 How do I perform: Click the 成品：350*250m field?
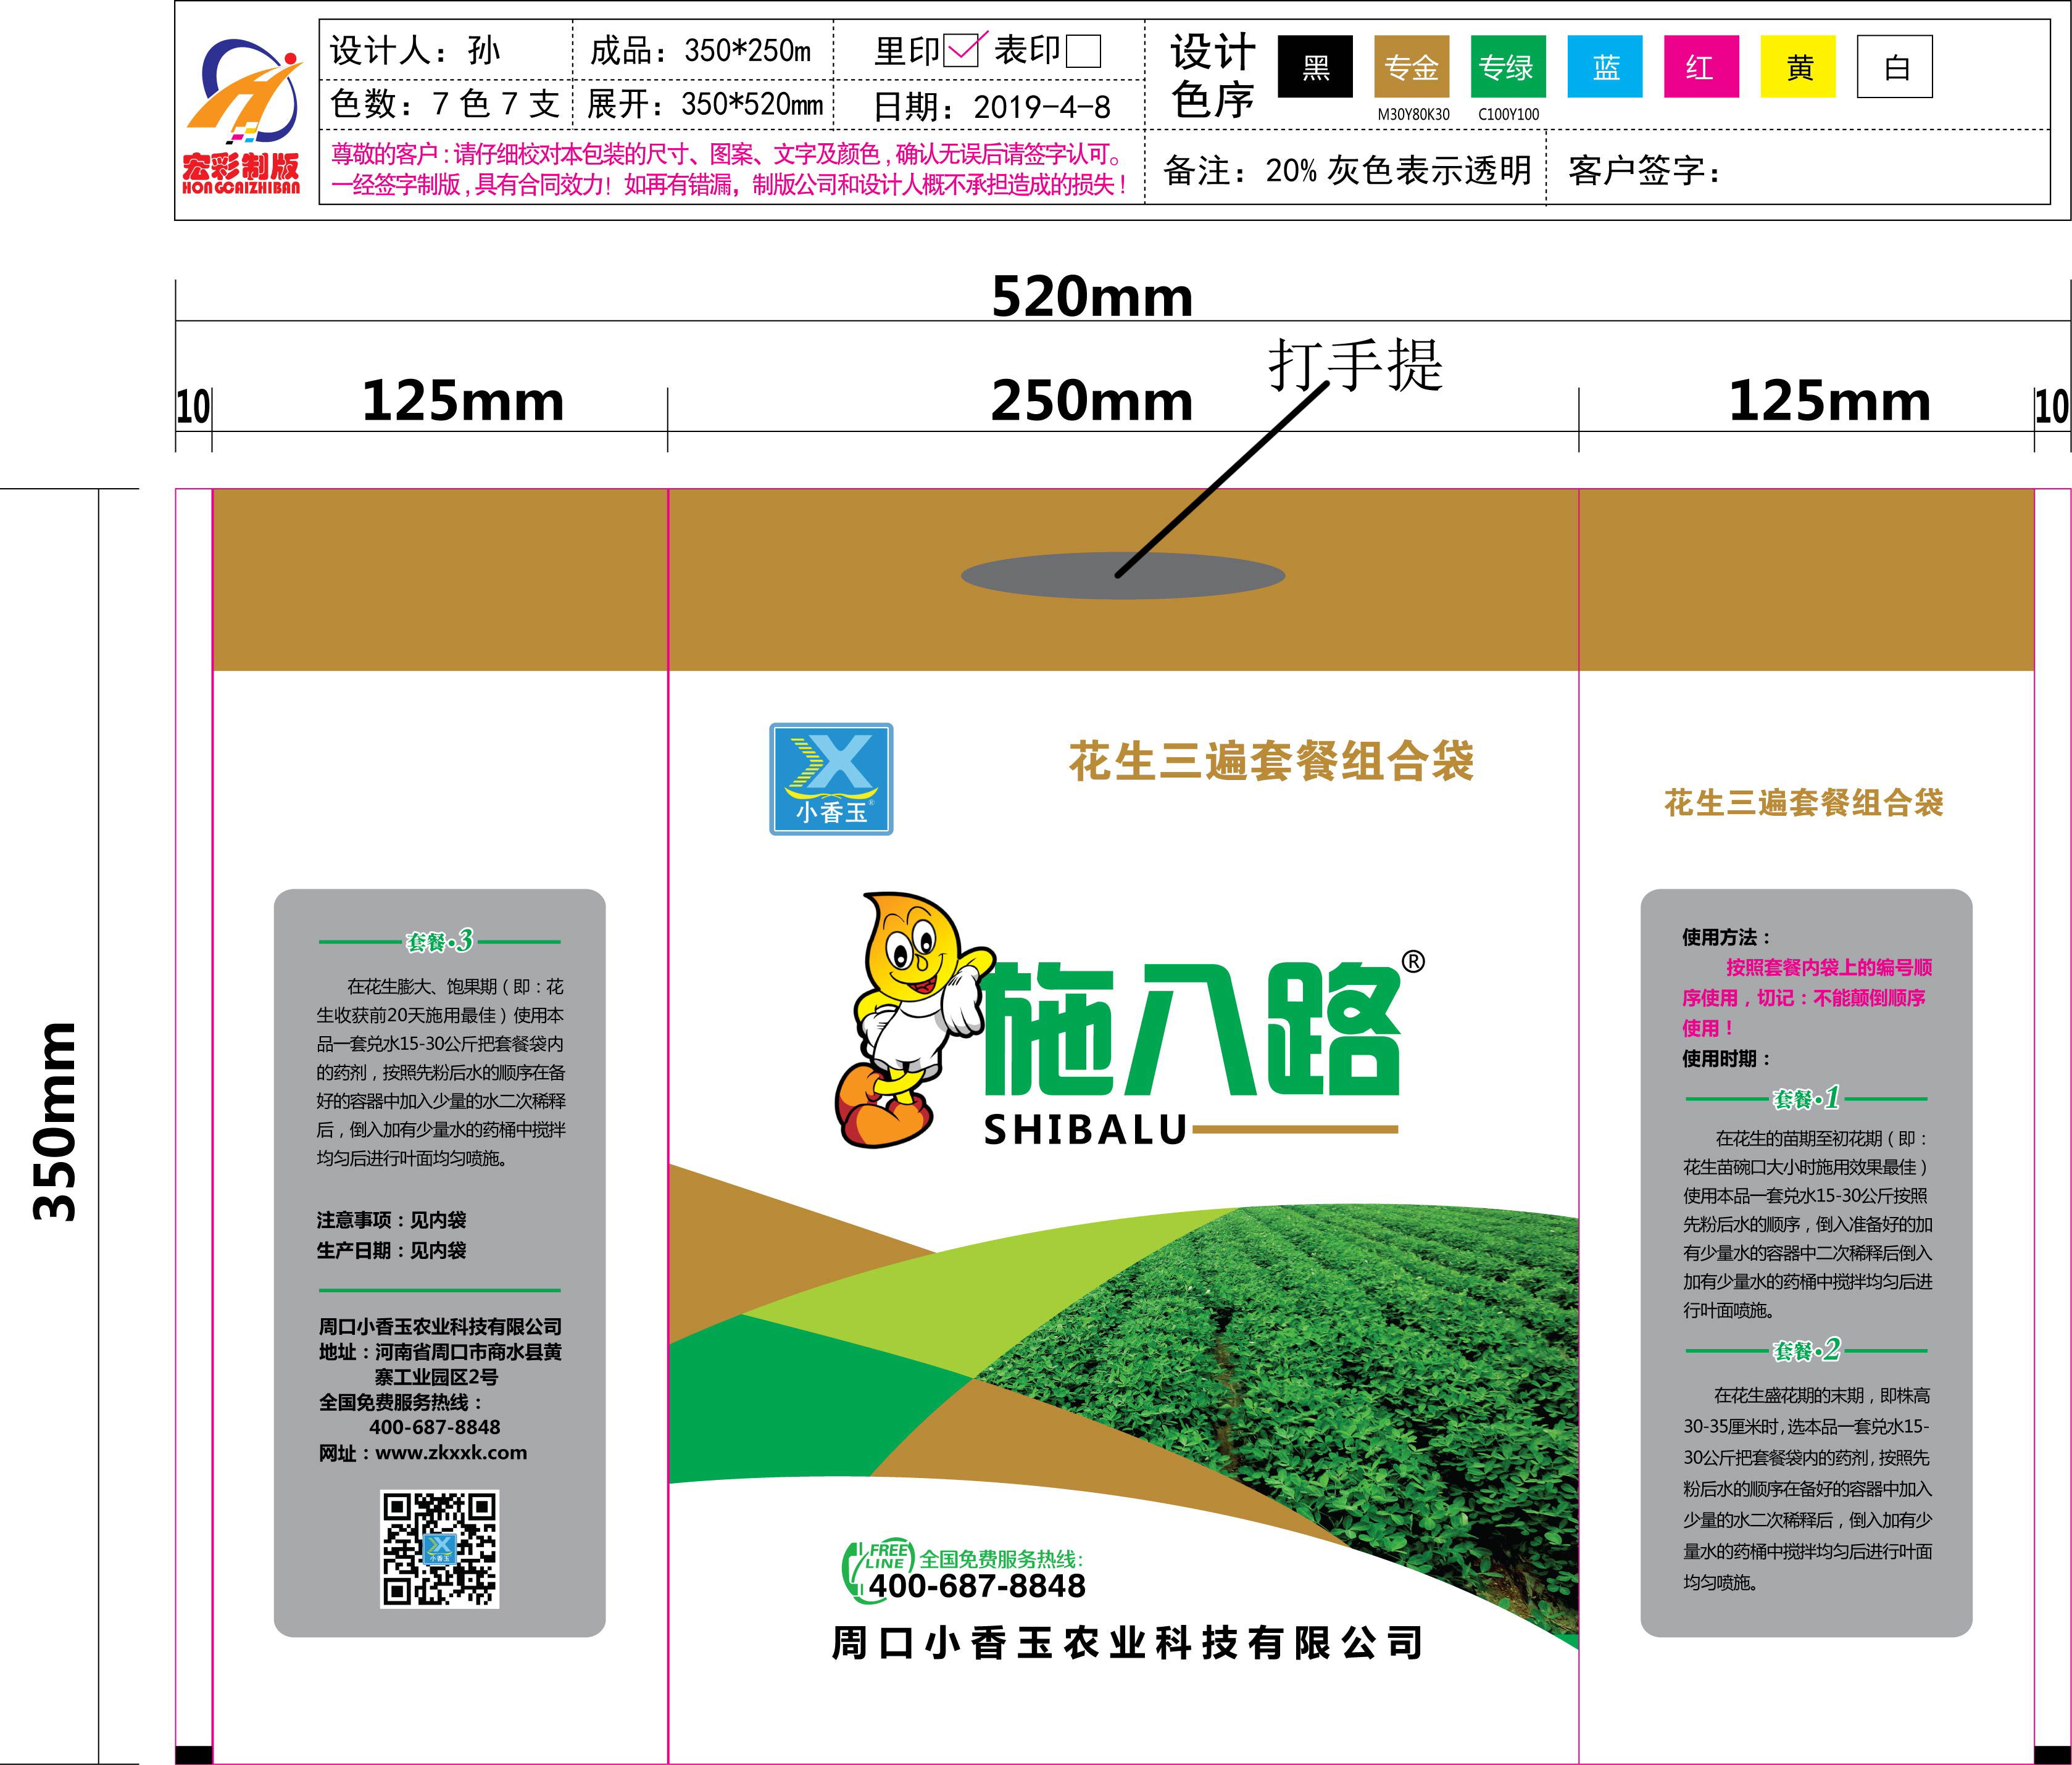(x=700, y=50)
